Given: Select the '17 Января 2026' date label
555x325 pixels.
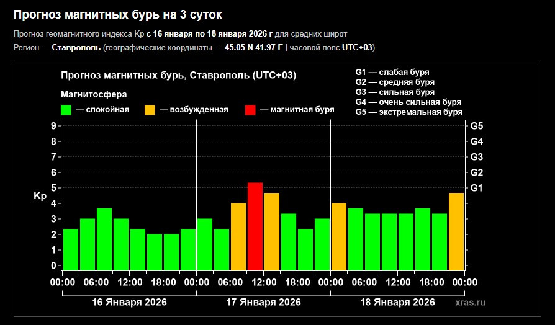Looking at the screenshot, I should click(x=263, y=302).
